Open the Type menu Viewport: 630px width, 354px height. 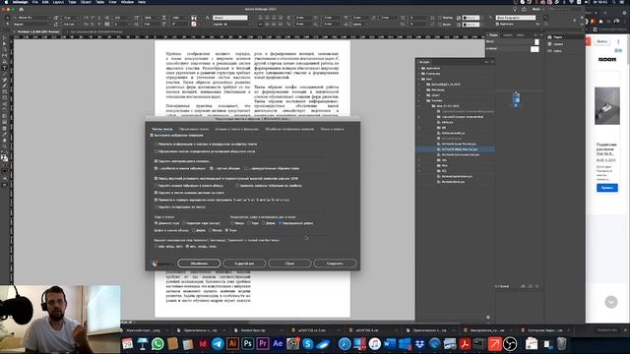click(x=72, y=2)
